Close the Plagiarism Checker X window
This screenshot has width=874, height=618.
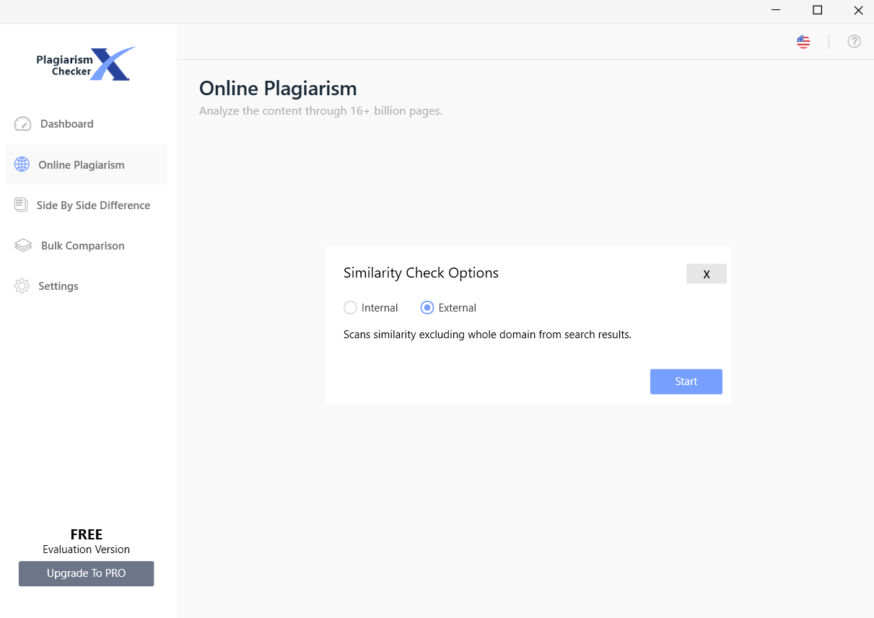click(x=858, y=10)
